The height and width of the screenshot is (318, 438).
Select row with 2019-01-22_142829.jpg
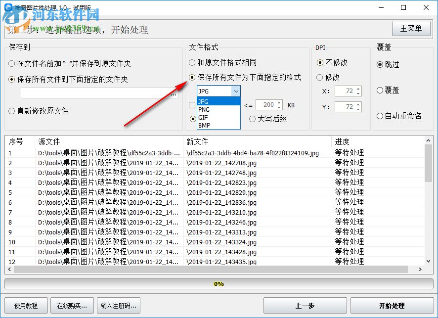point(215,192)
